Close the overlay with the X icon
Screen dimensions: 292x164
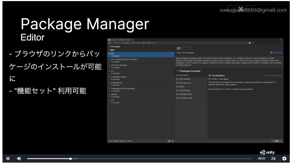click(x=241, y=8)
